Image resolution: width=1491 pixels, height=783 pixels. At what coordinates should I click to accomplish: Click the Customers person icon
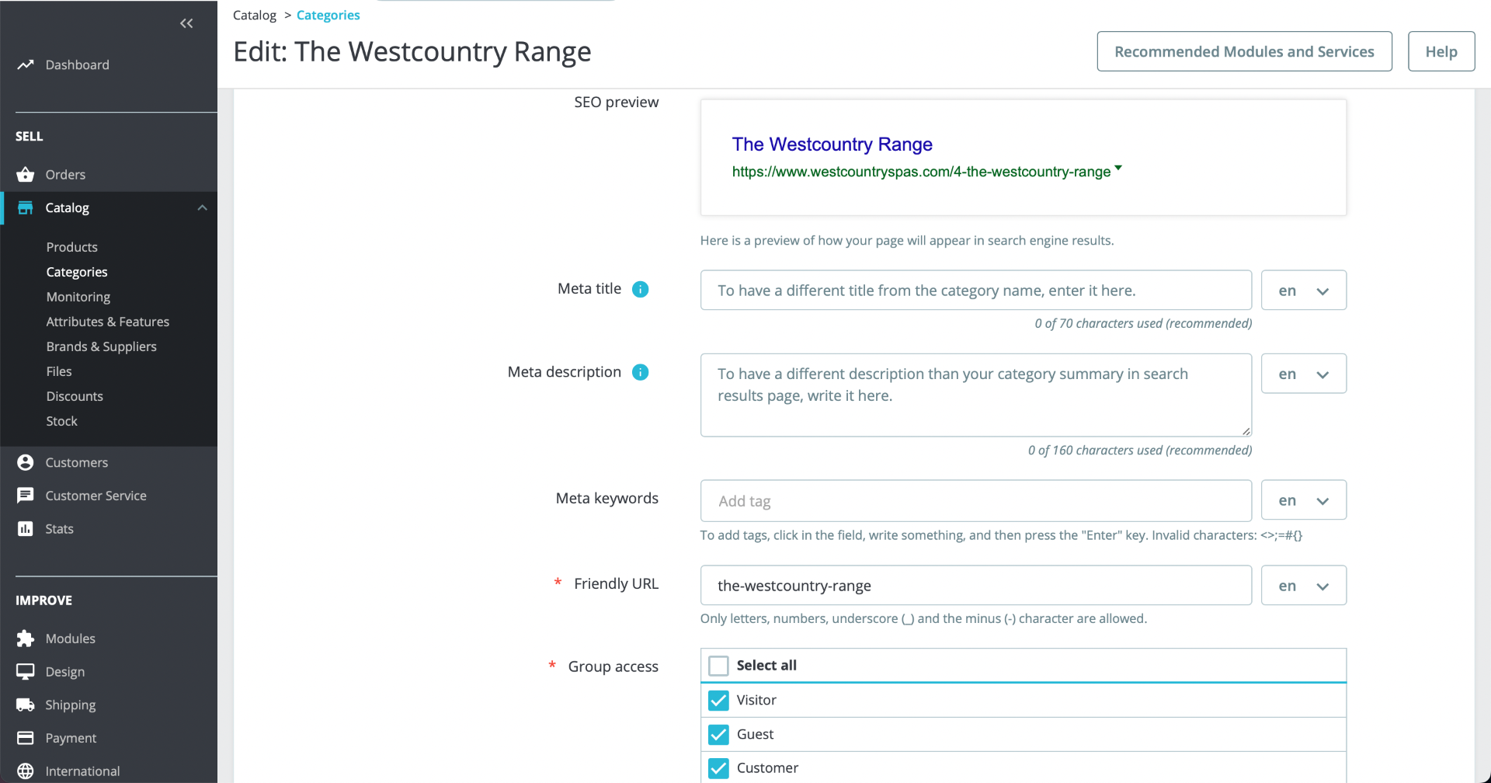click(x=26, y=463)
